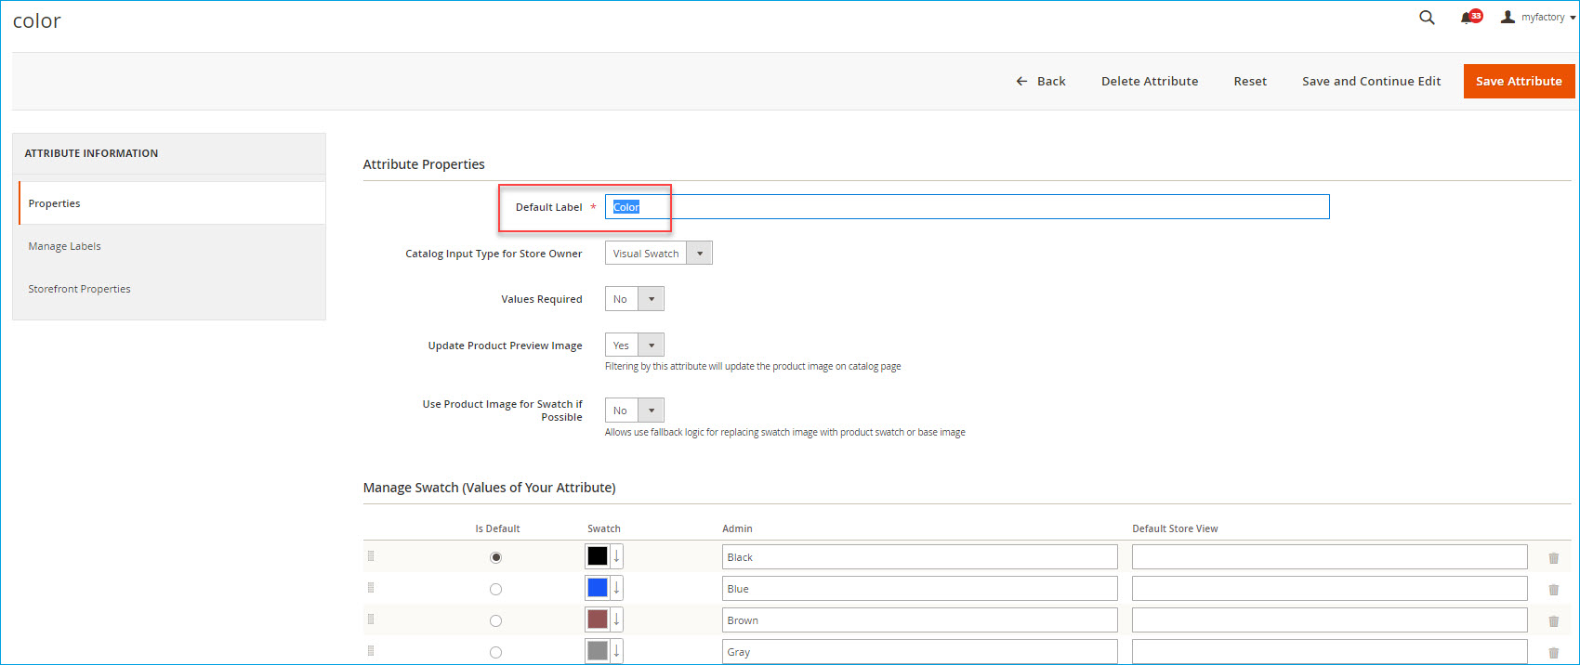Viewport: 1580px width, 665px height.
Task: Click the Back arrow icon
Action: point(1021,82)
